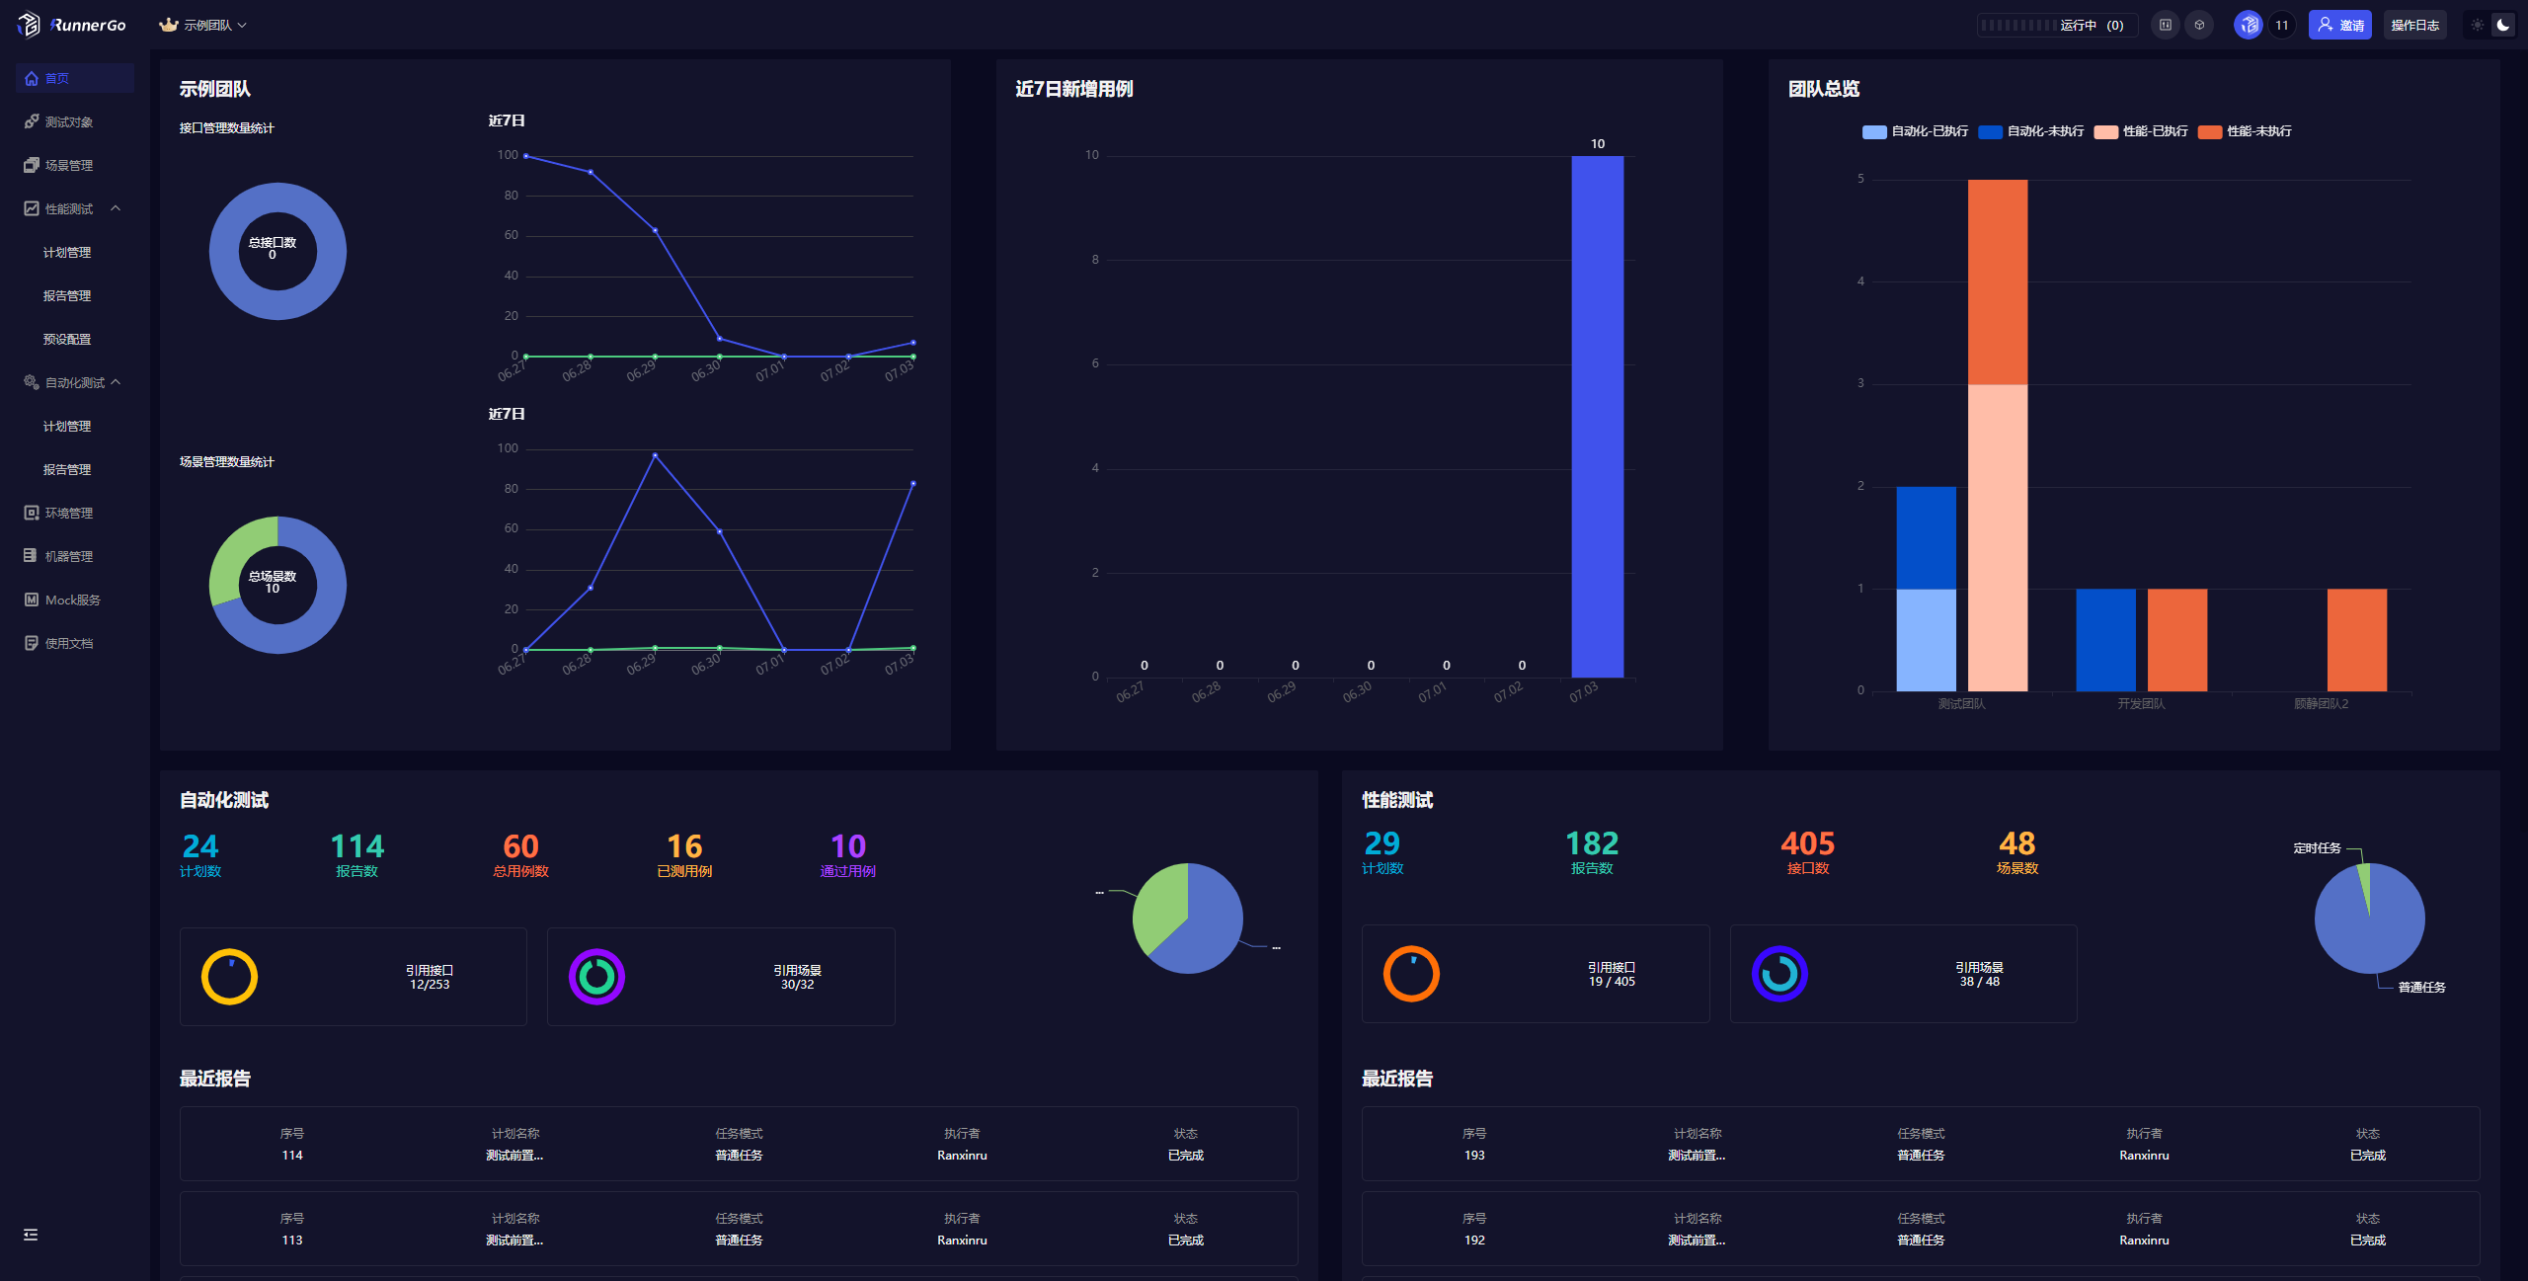
Task: Open 使用文档 via its icon
Action: coord(32,643)
